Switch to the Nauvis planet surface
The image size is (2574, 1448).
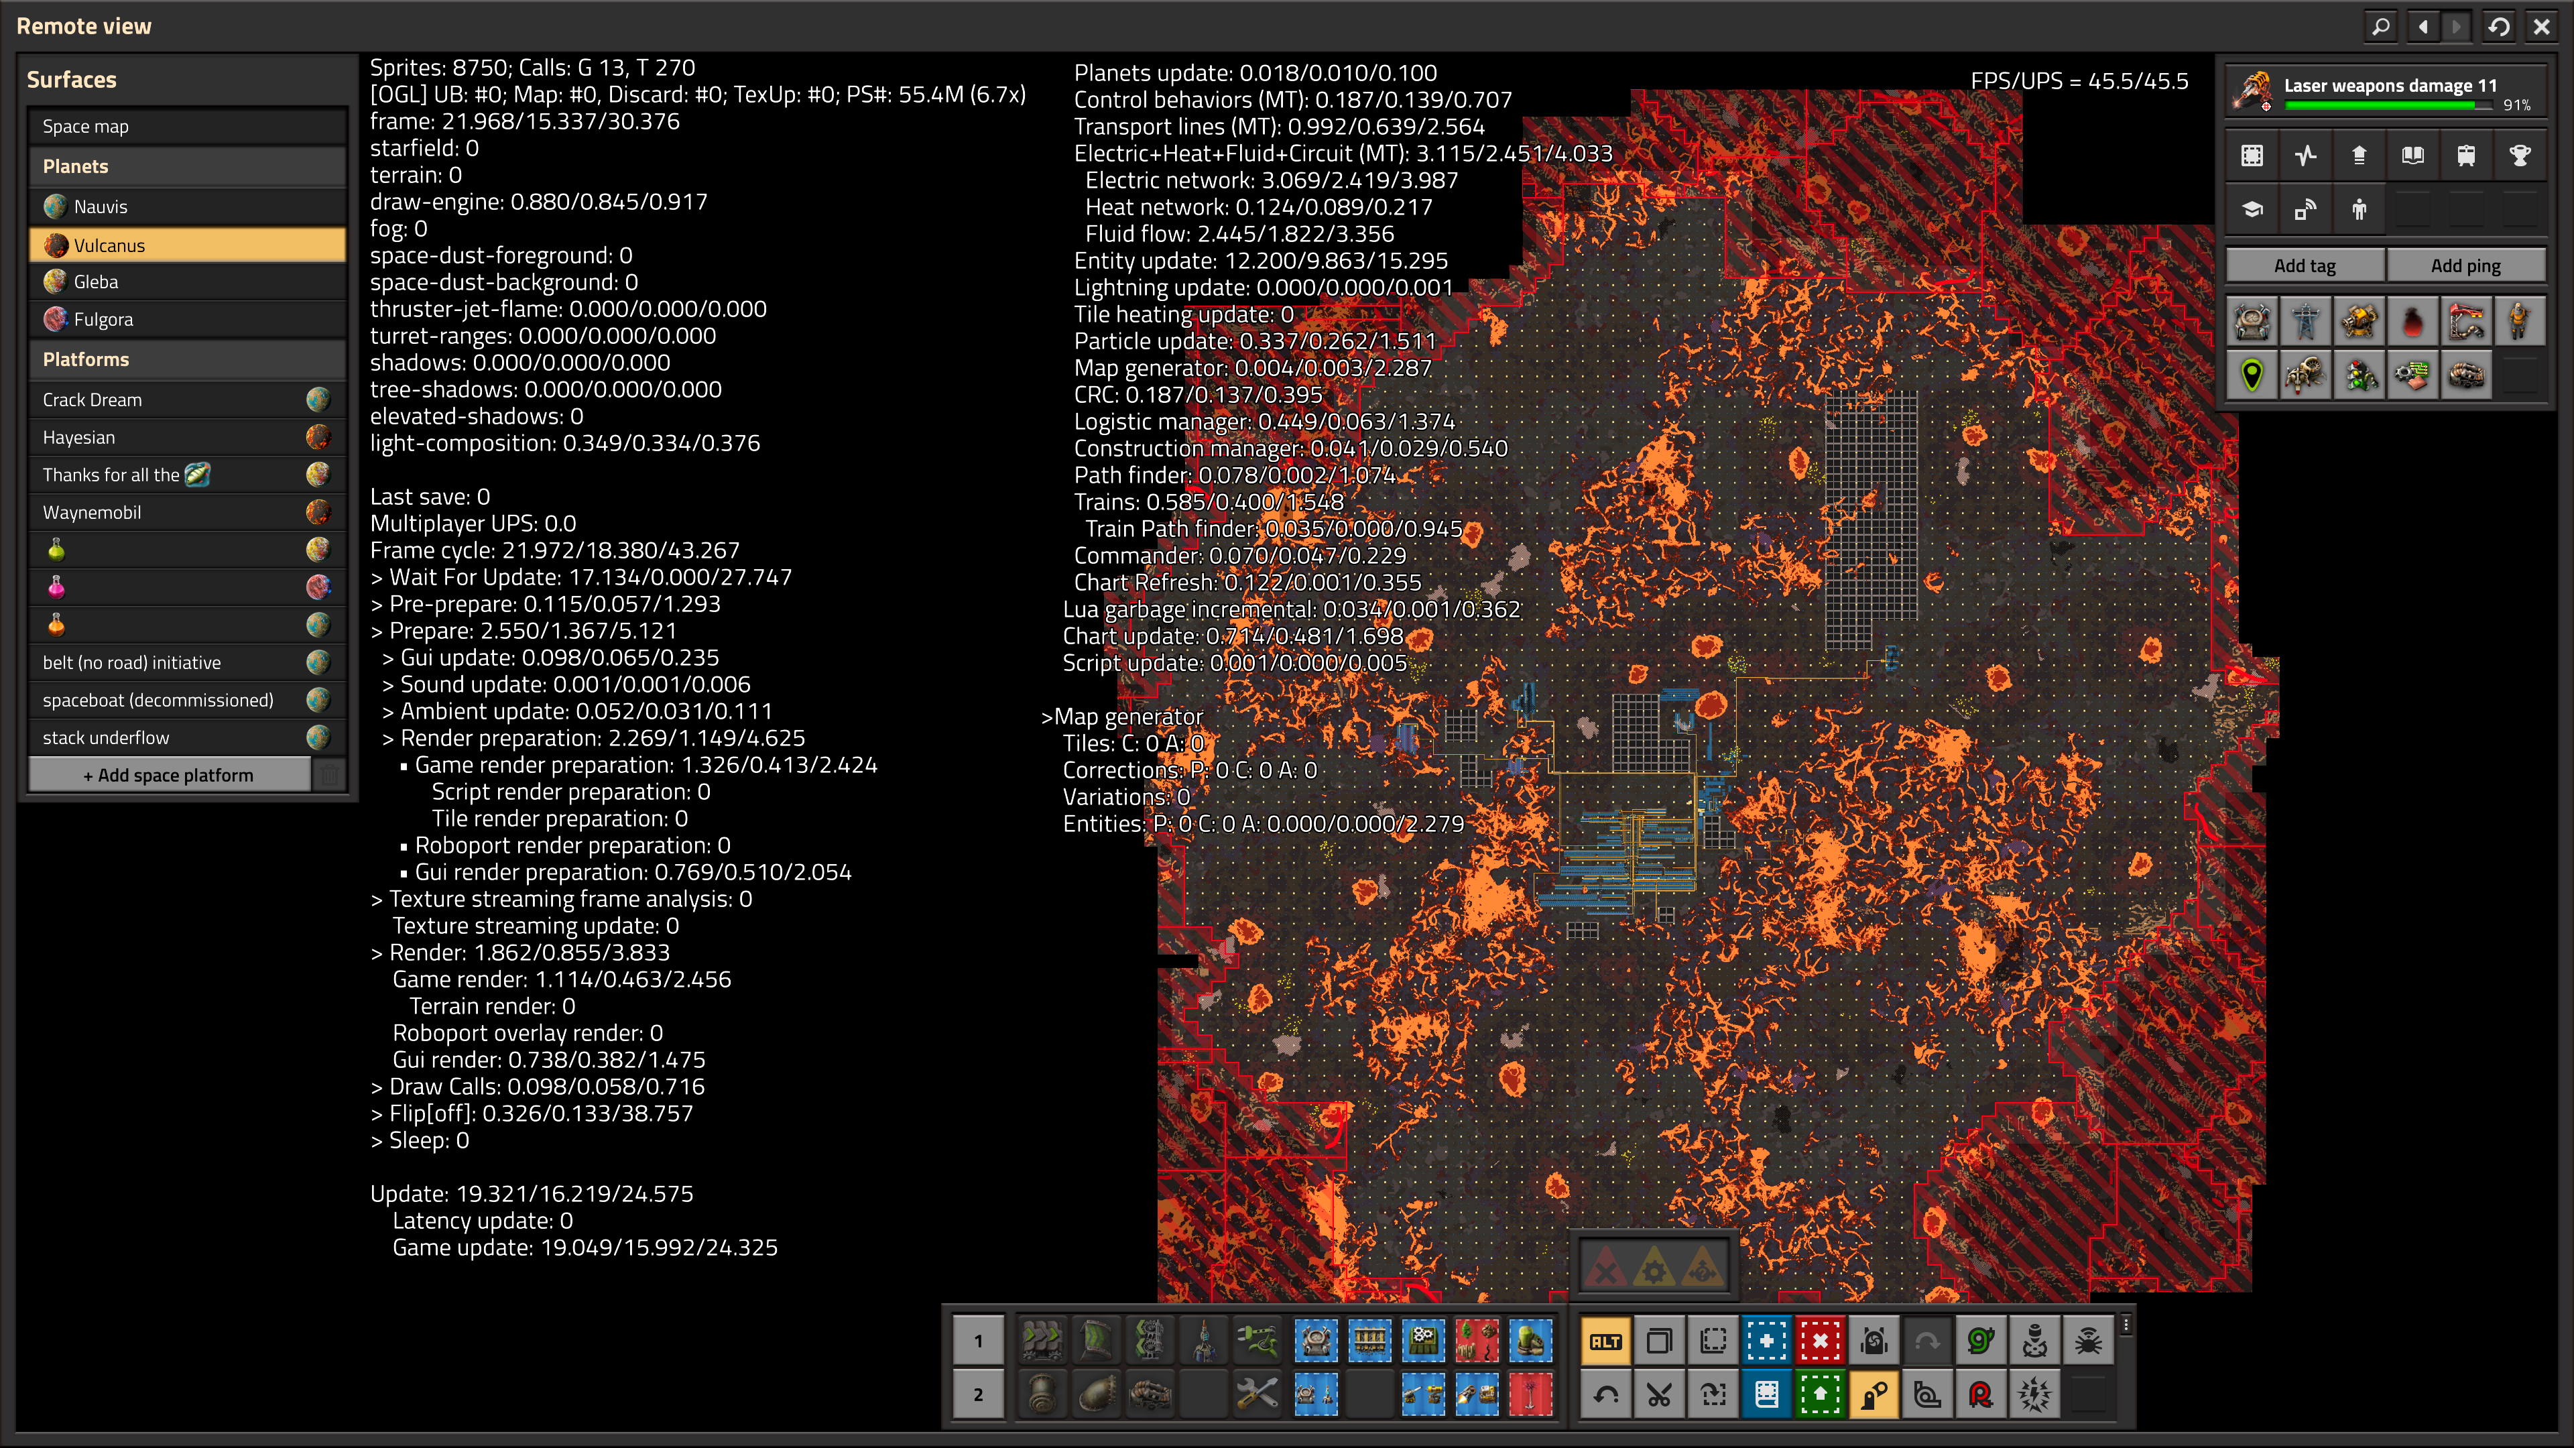(188, 207)
